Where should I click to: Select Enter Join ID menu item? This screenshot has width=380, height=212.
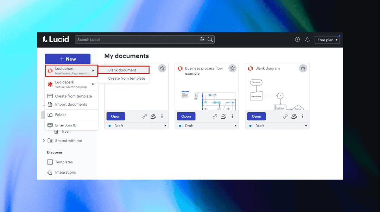(71, 125)
